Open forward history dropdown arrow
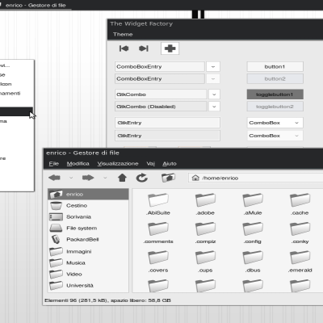The image size is (323, 323). click(x=105, y=178)
